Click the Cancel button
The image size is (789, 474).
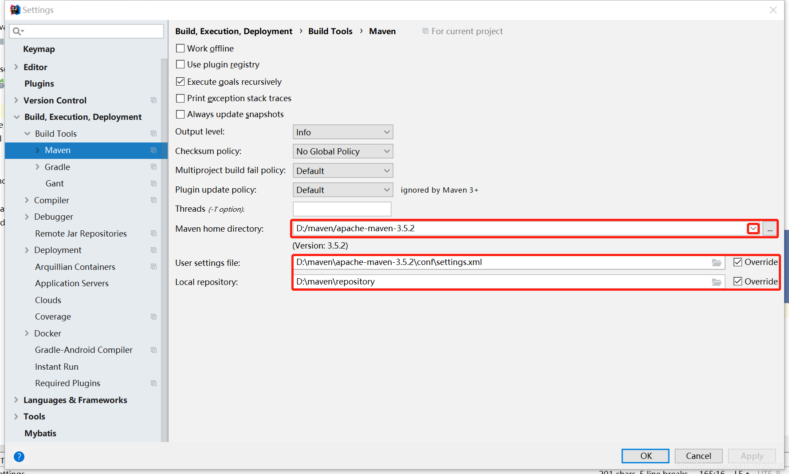[x=699, y=456]
